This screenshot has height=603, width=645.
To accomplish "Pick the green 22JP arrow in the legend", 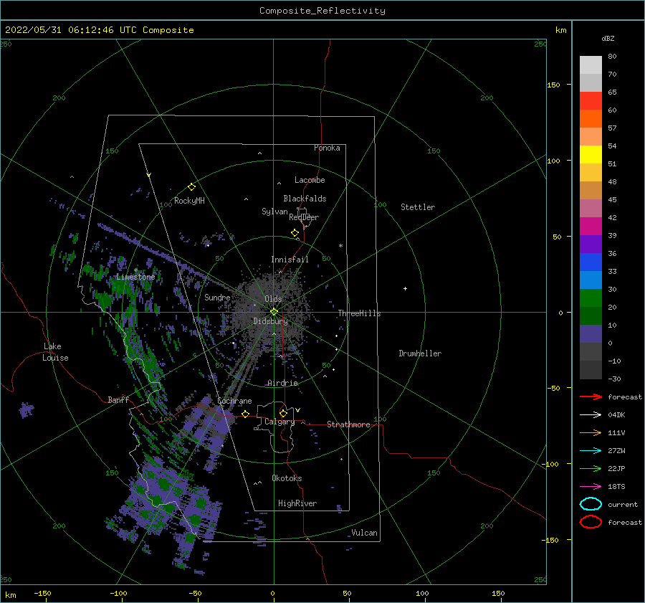I will coord(591,468).
